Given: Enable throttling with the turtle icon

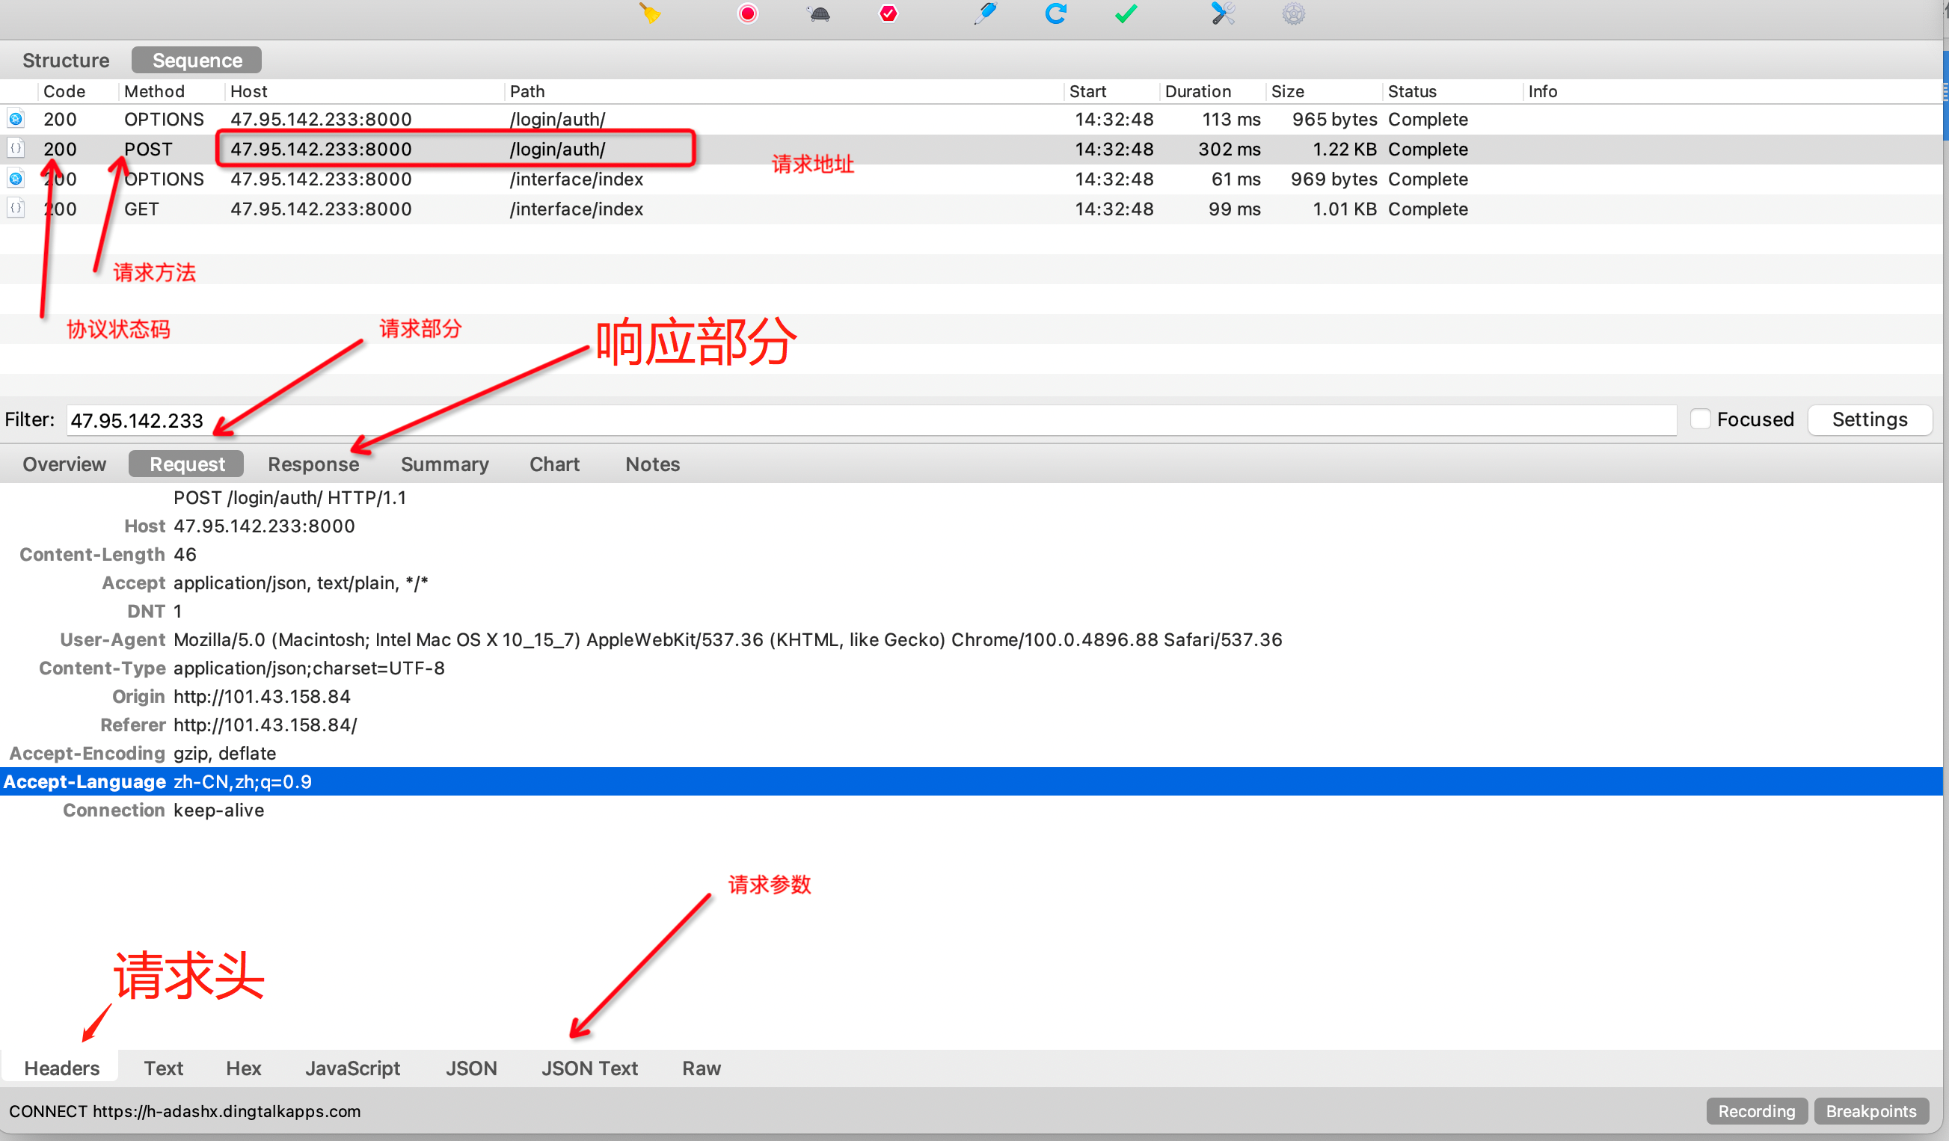Looking at the screenshot, I should (819, 14).
